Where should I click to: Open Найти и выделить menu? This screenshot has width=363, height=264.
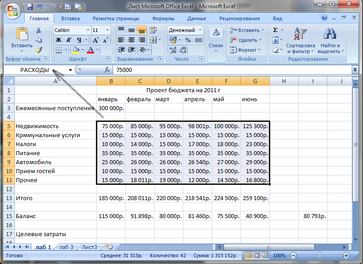pos(331,40)
